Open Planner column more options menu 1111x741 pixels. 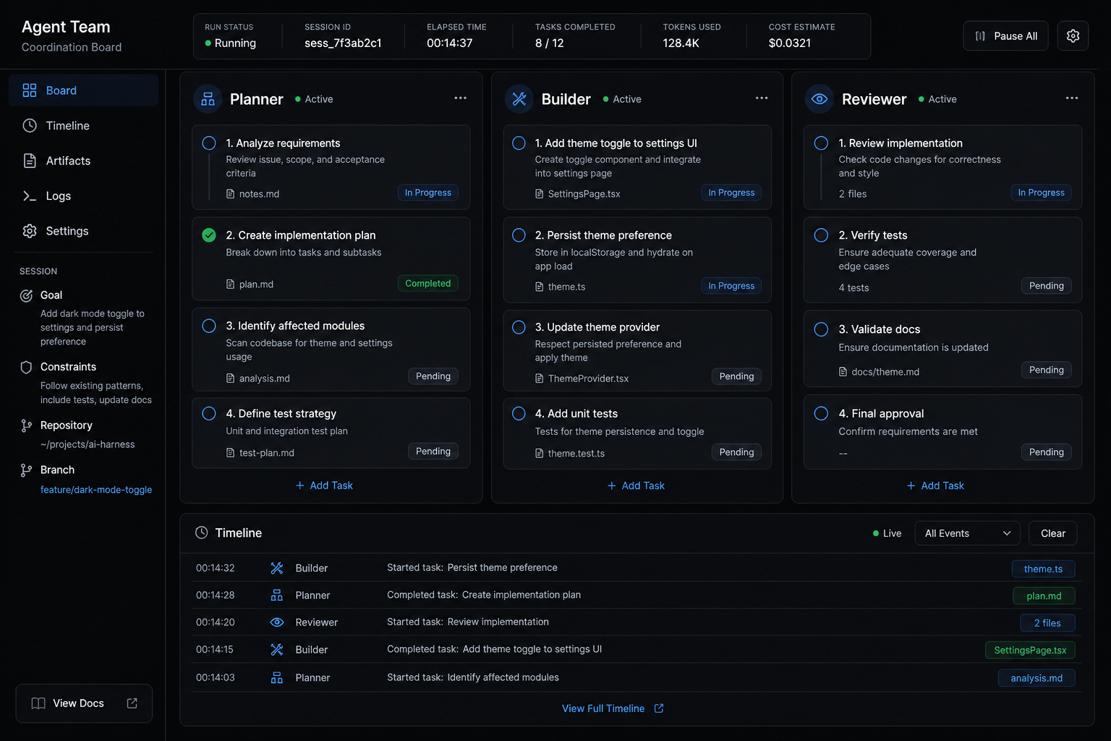pos(461,98)
